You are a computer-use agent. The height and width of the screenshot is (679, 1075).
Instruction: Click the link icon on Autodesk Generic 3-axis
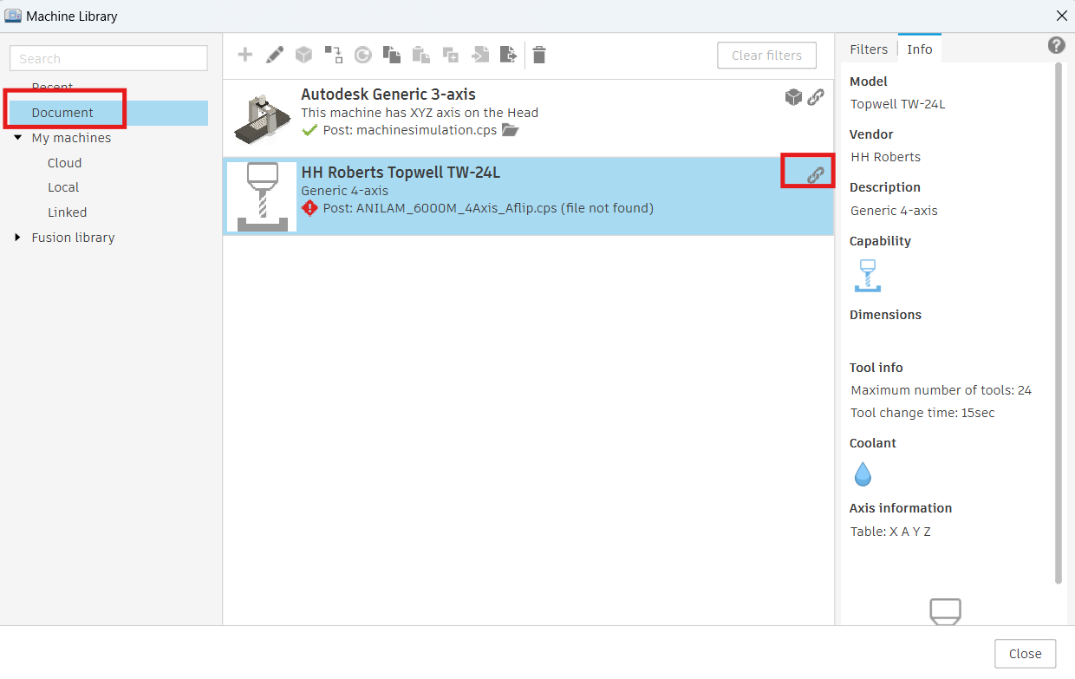coord(816,97)
